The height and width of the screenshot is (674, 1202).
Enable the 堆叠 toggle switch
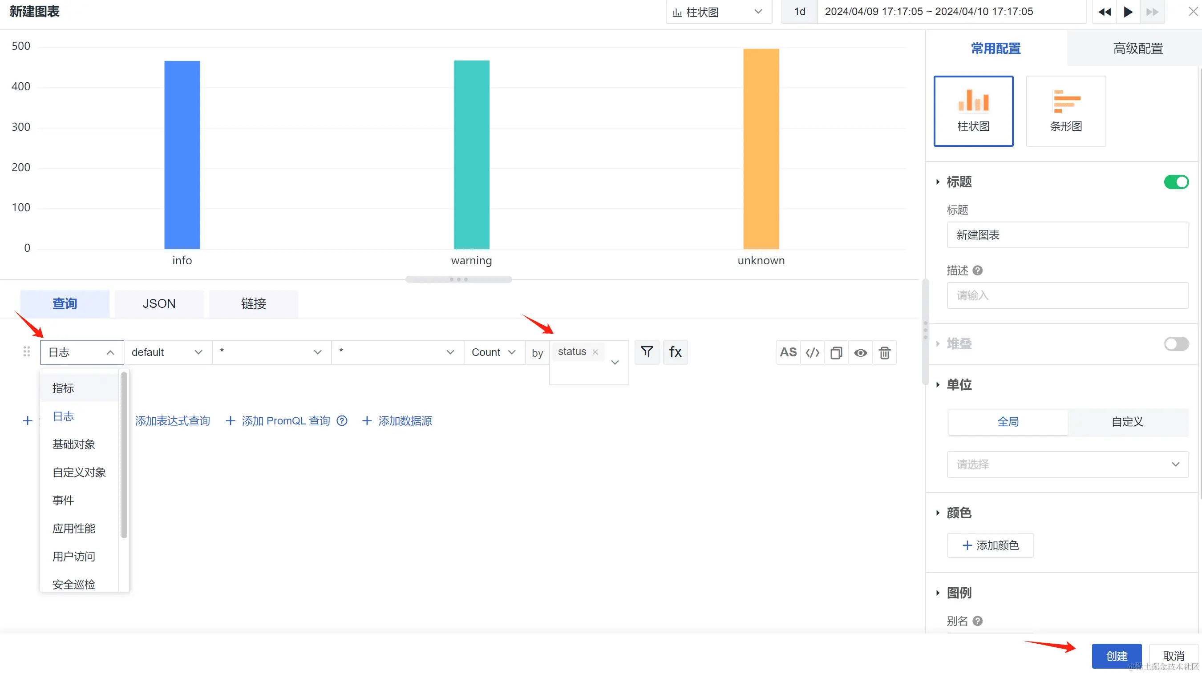tap(1176, 344)
